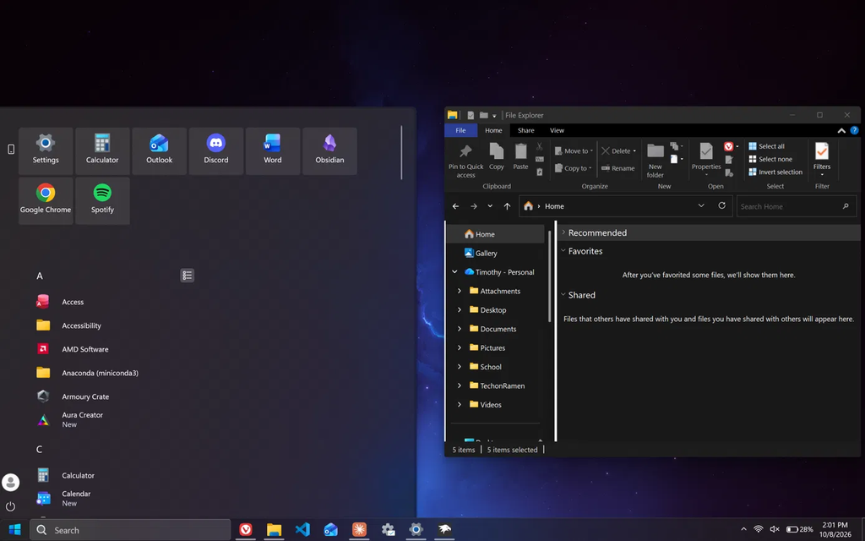Click the phone companion icon in Start
This screenshot has width=865, height=541.
pyautogui.click(x=10, y=149)
